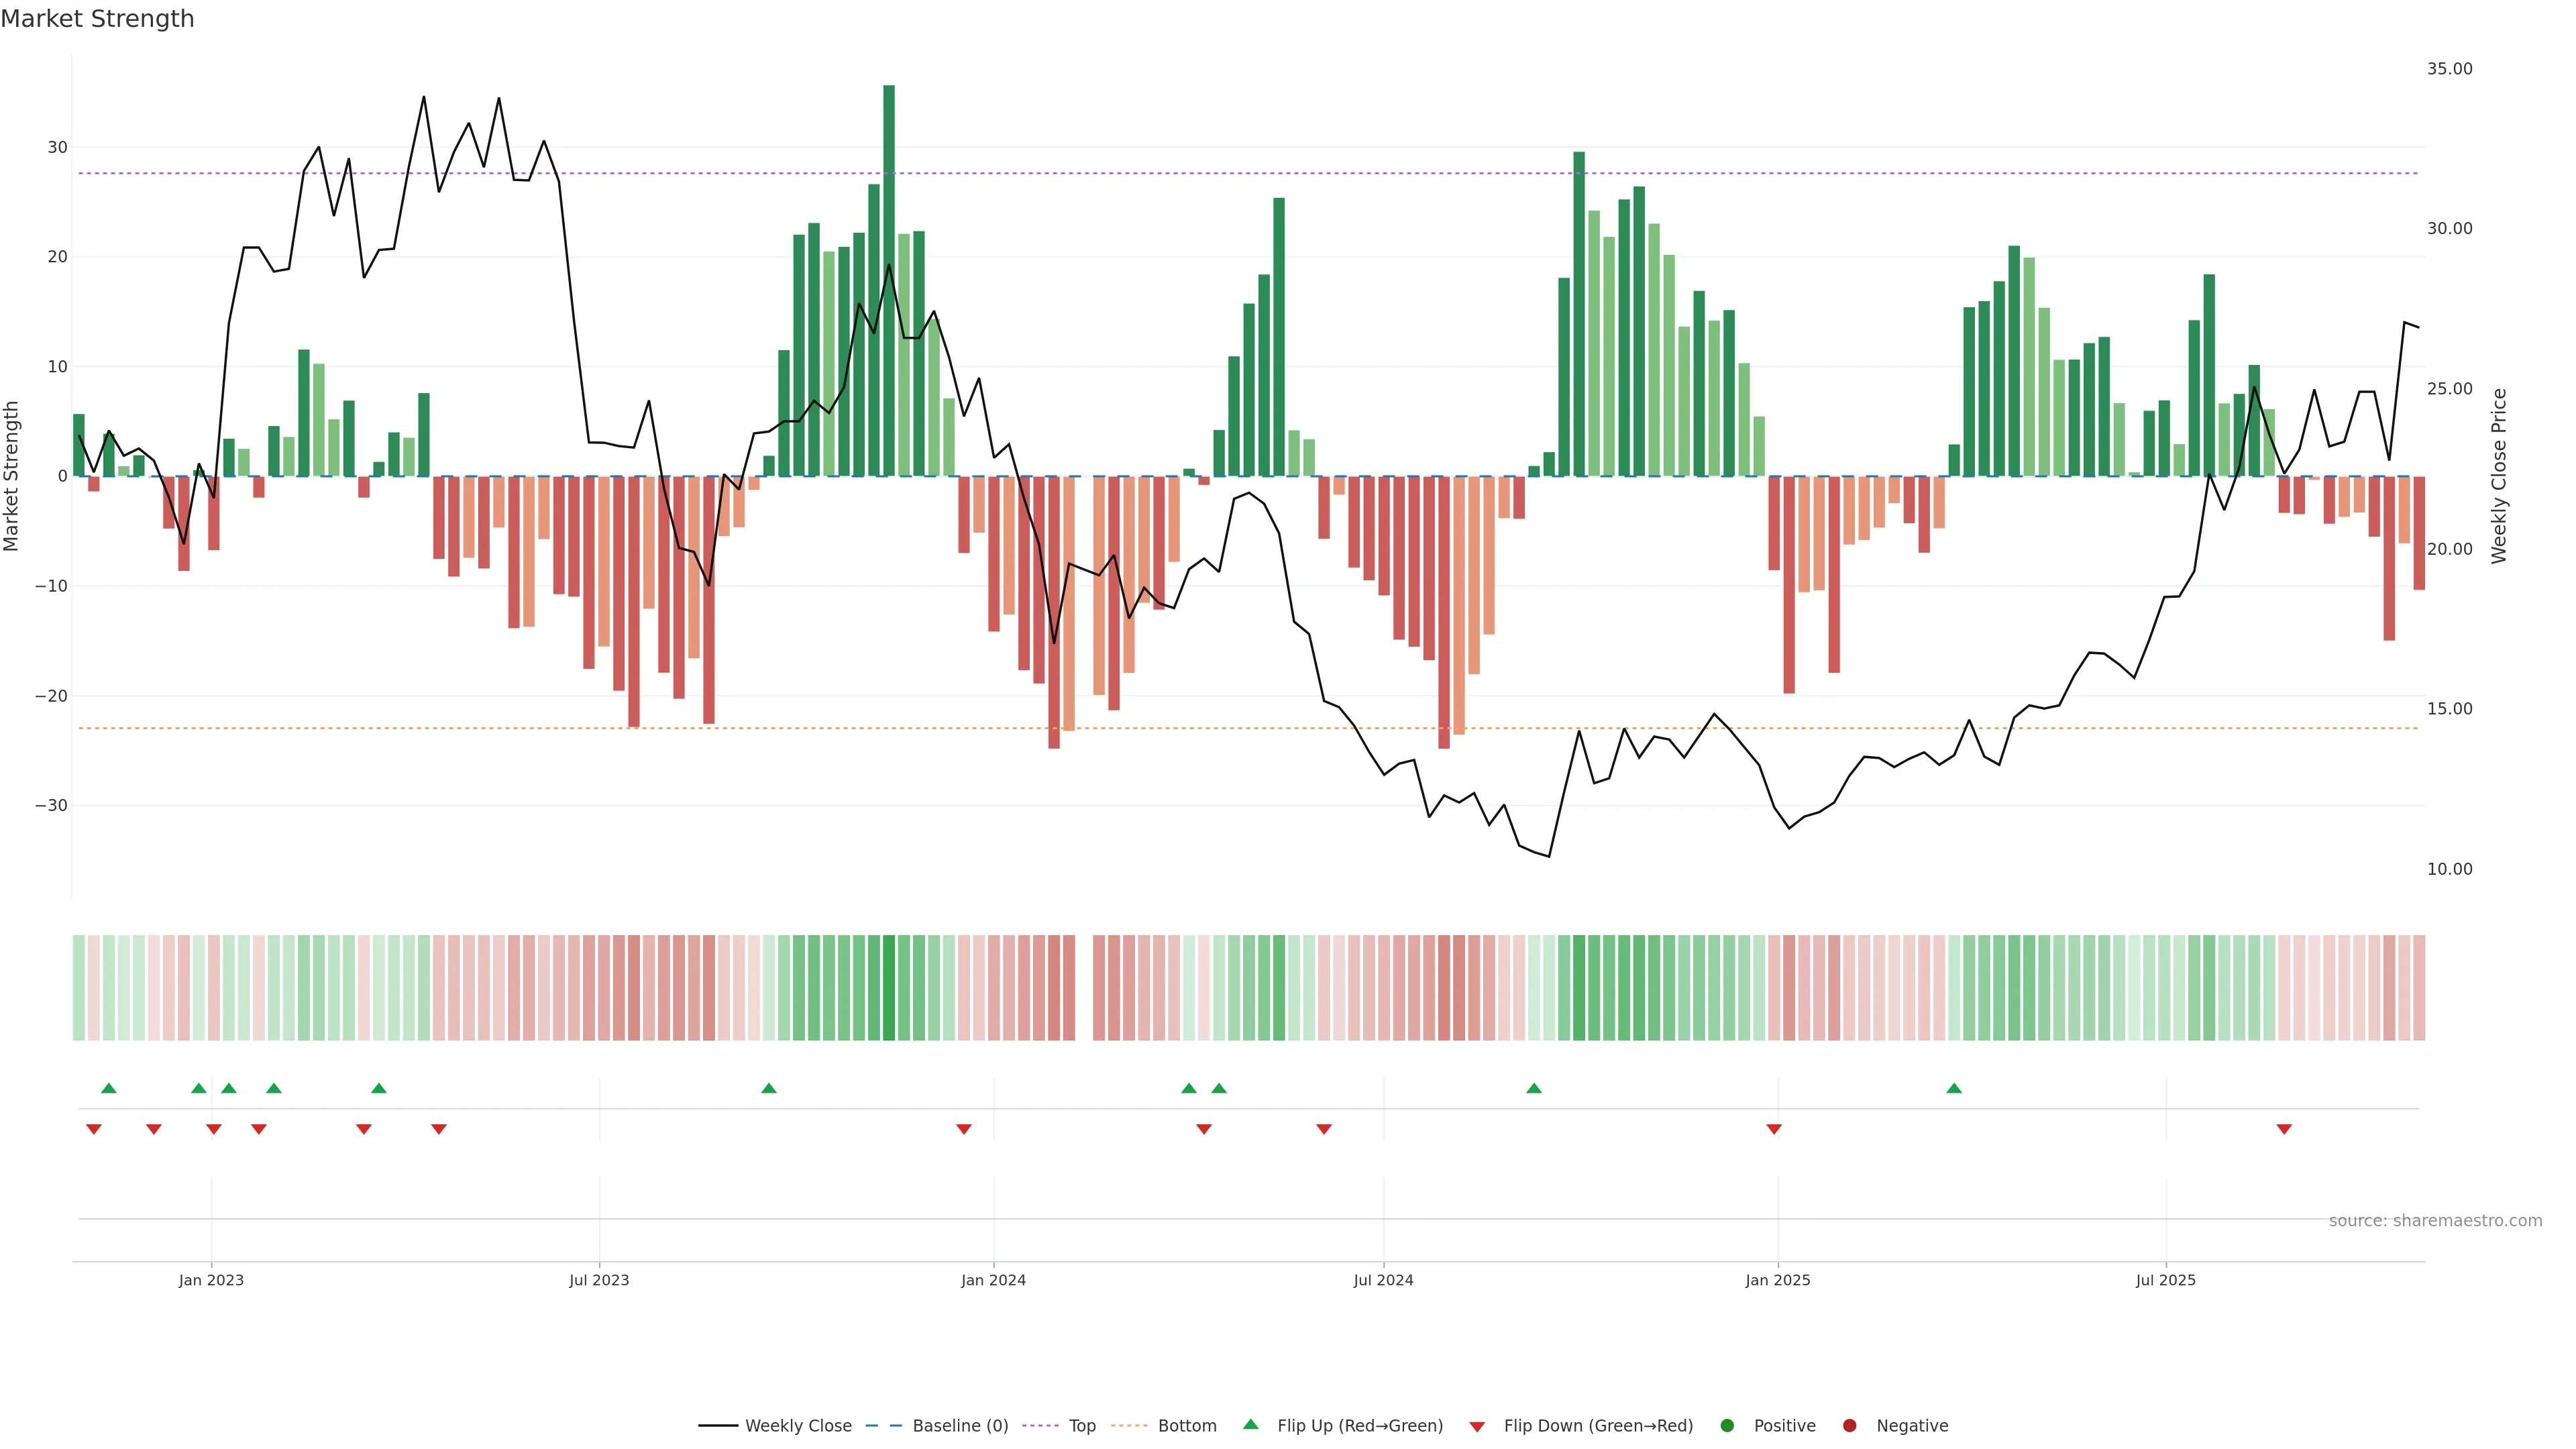Click the first green flip-up triangle marker
The height and width of the screenshot is (1449, 2576).
109,1088
